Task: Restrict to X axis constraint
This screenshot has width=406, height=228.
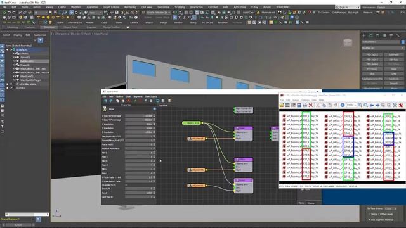Action: [x=174, y=18]
